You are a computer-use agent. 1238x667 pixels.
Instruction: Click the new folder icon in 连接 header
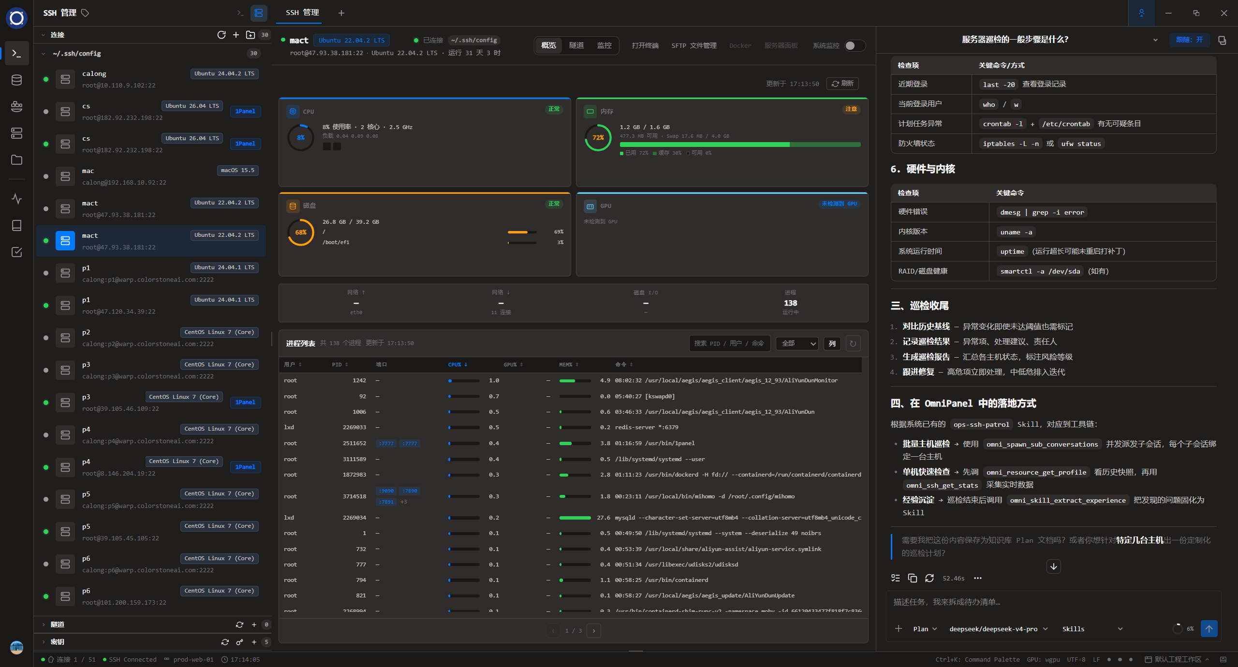pos(251,35)
